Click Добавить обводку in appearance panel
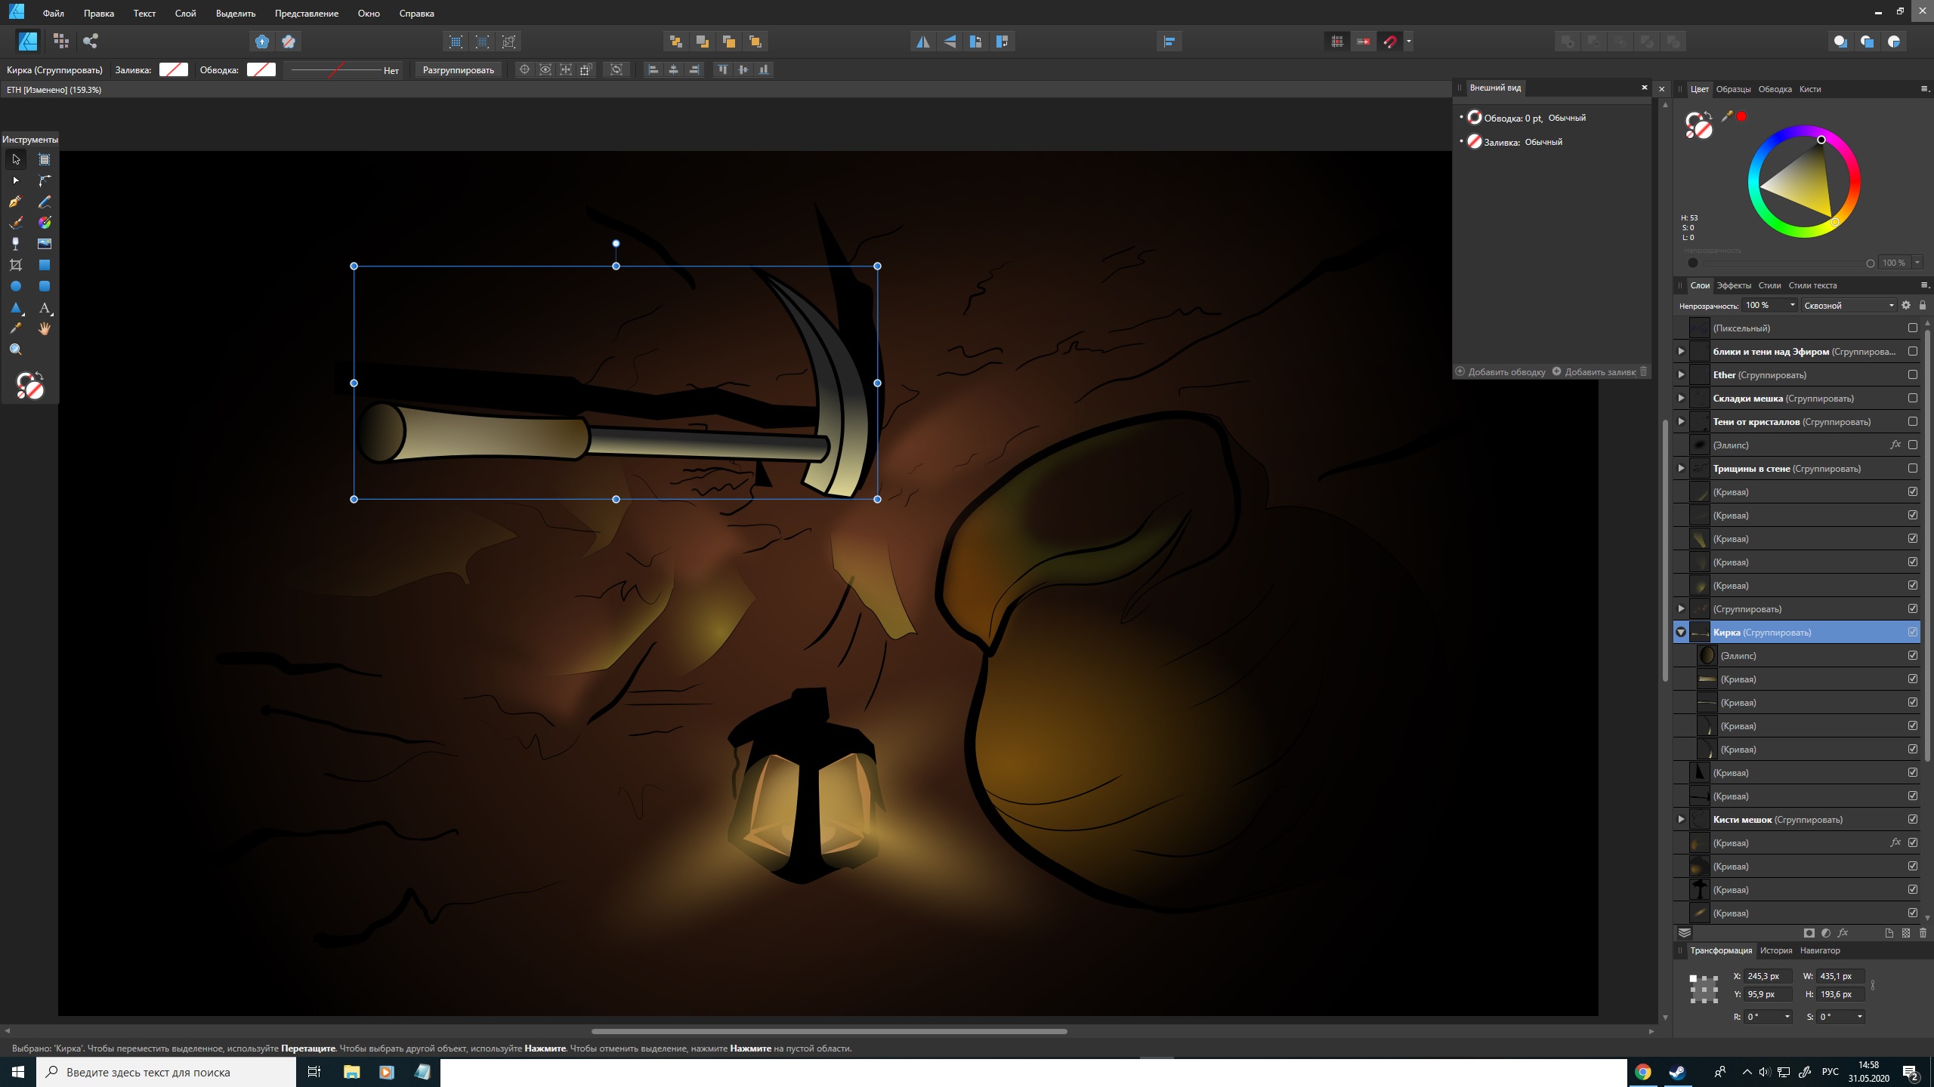Screen dimensions: 1934x1087 coord(1500,371)
